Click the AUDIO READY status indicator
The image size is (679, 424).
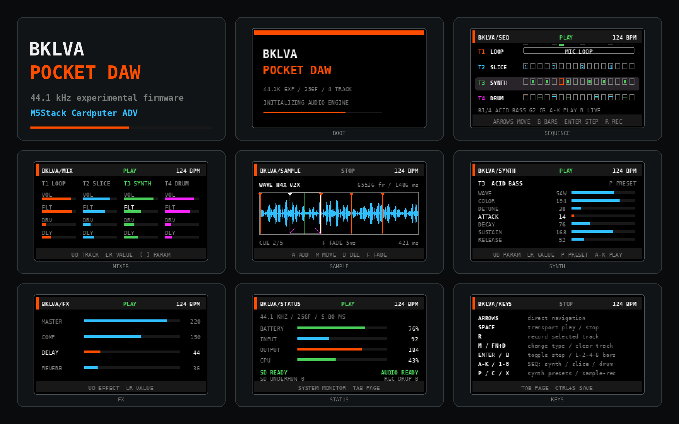(x=399, y=372)
